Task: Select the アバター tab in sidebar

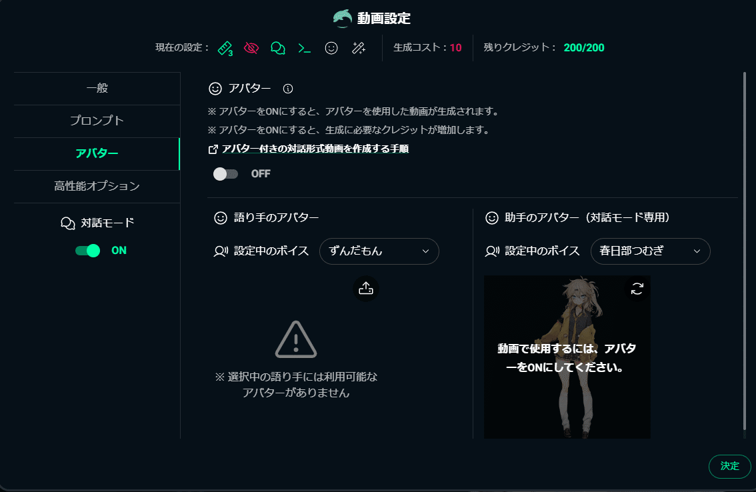Action: click(97, 153)
